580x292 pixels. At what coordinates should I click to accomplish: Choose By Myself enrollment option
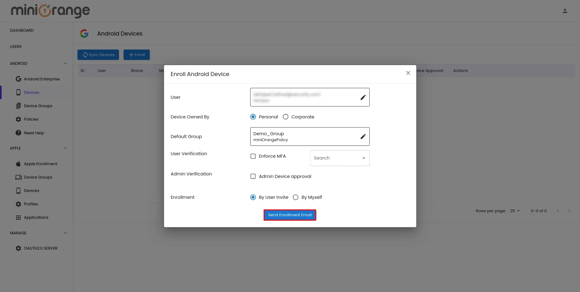[295, 197]
